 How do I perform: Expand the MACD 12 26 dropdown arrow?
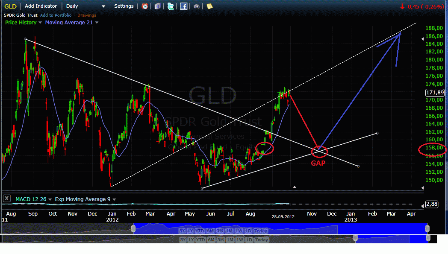point(50,199)
